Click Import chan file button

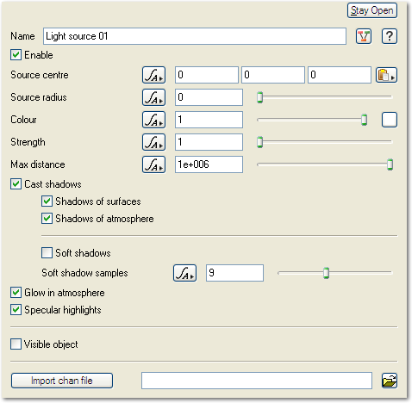point(62,381)
